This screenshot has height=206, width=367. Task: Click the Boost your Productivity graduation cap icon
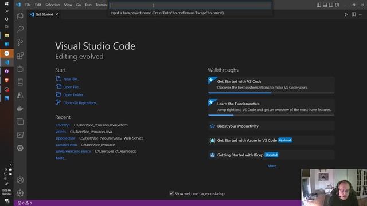[212, 126]
